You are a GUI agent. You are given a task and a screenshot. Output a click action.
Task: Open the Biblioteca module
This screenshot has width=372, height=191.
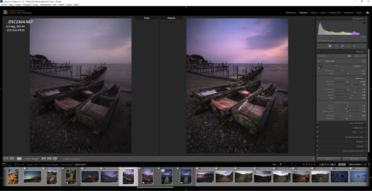coord(291,13)
